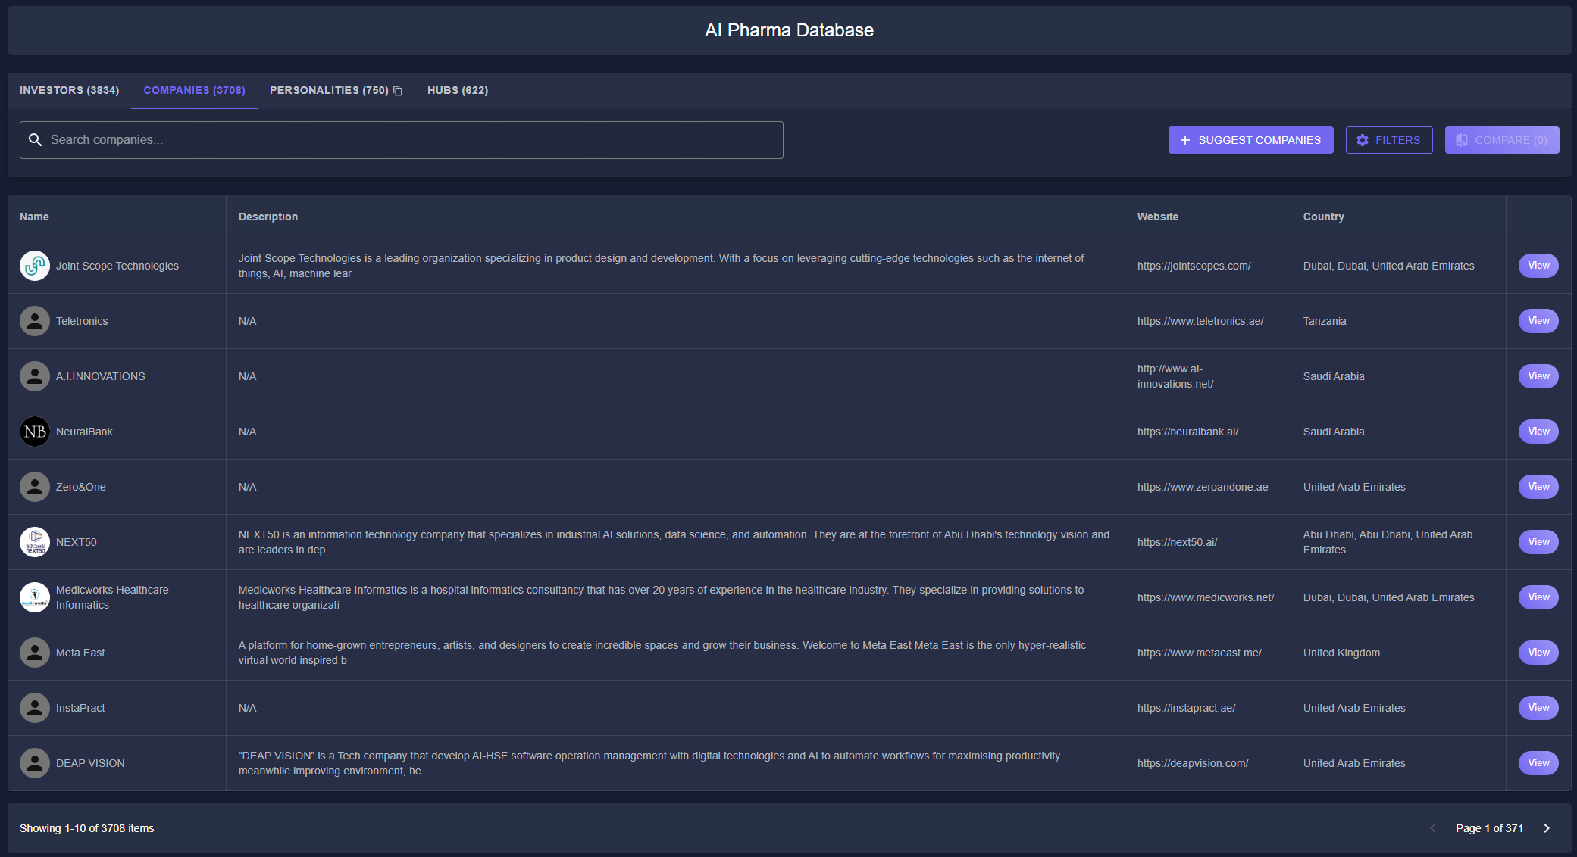View details for Zero&One company
This screenshot has height=857, width=1577.
pos(1538,487)
